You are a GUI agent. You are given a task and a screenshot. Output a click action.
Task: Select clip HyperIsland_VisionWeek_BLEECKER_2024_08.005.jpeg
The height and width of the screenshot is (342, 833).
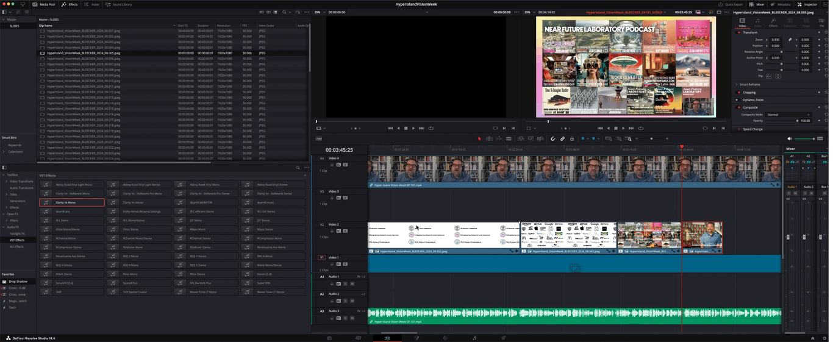click(x=84, y=53)
